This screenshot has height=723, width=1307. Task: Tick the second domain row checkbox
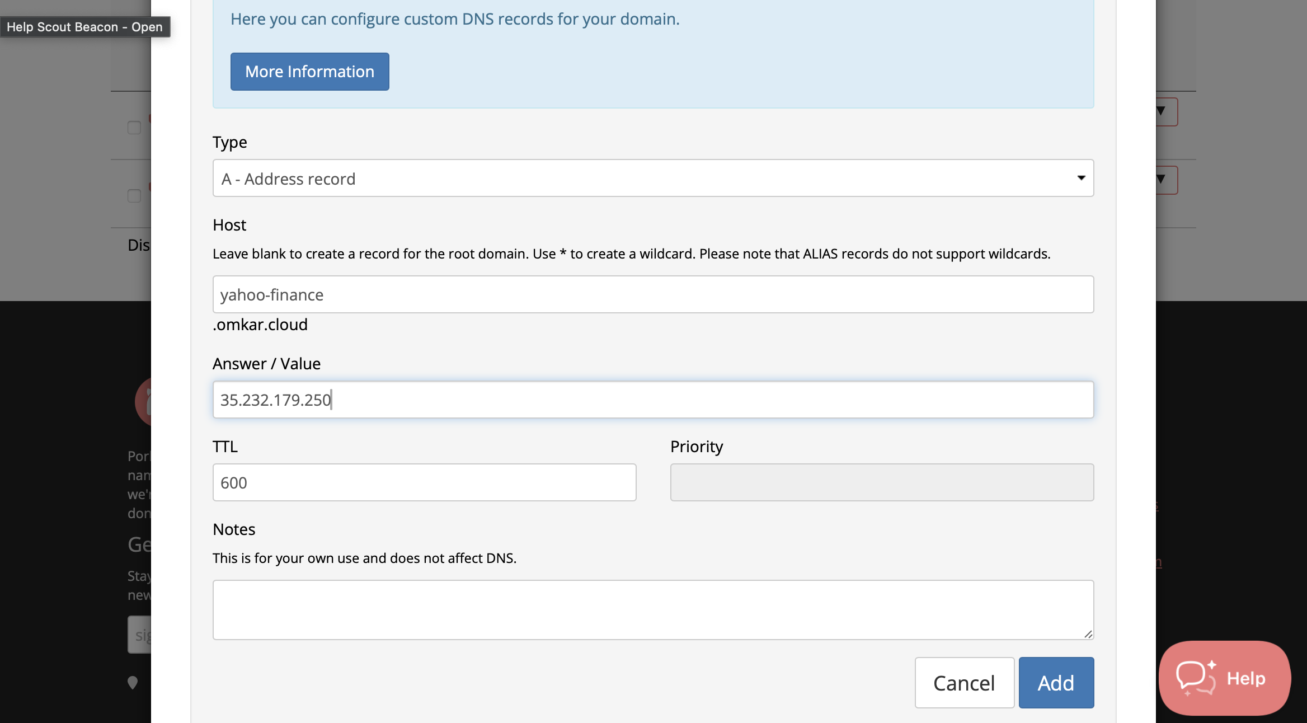coord(134,196)
